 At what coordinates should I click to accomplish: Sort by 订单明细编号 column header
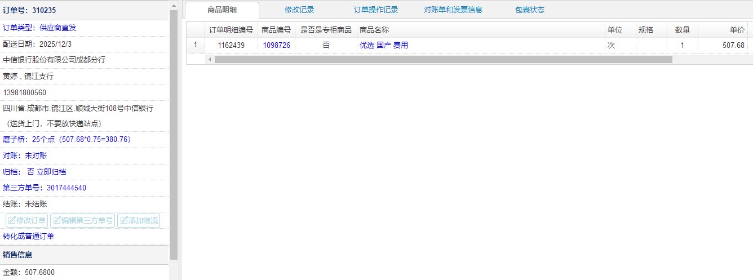[231, 30]
